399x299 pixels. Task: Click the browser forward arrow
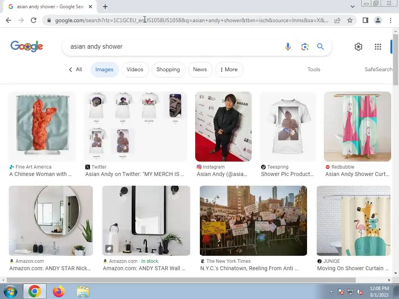tap(21, 20)
